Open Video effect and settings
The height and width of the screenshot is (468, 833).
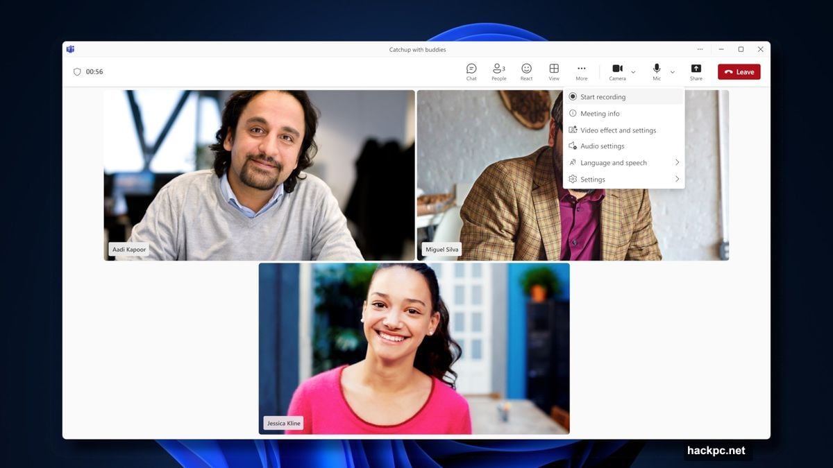click(x=619, y=130)
